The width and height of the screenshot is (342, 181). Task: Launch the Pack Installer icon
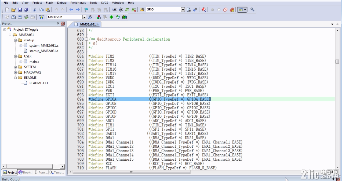coord(124,17)
